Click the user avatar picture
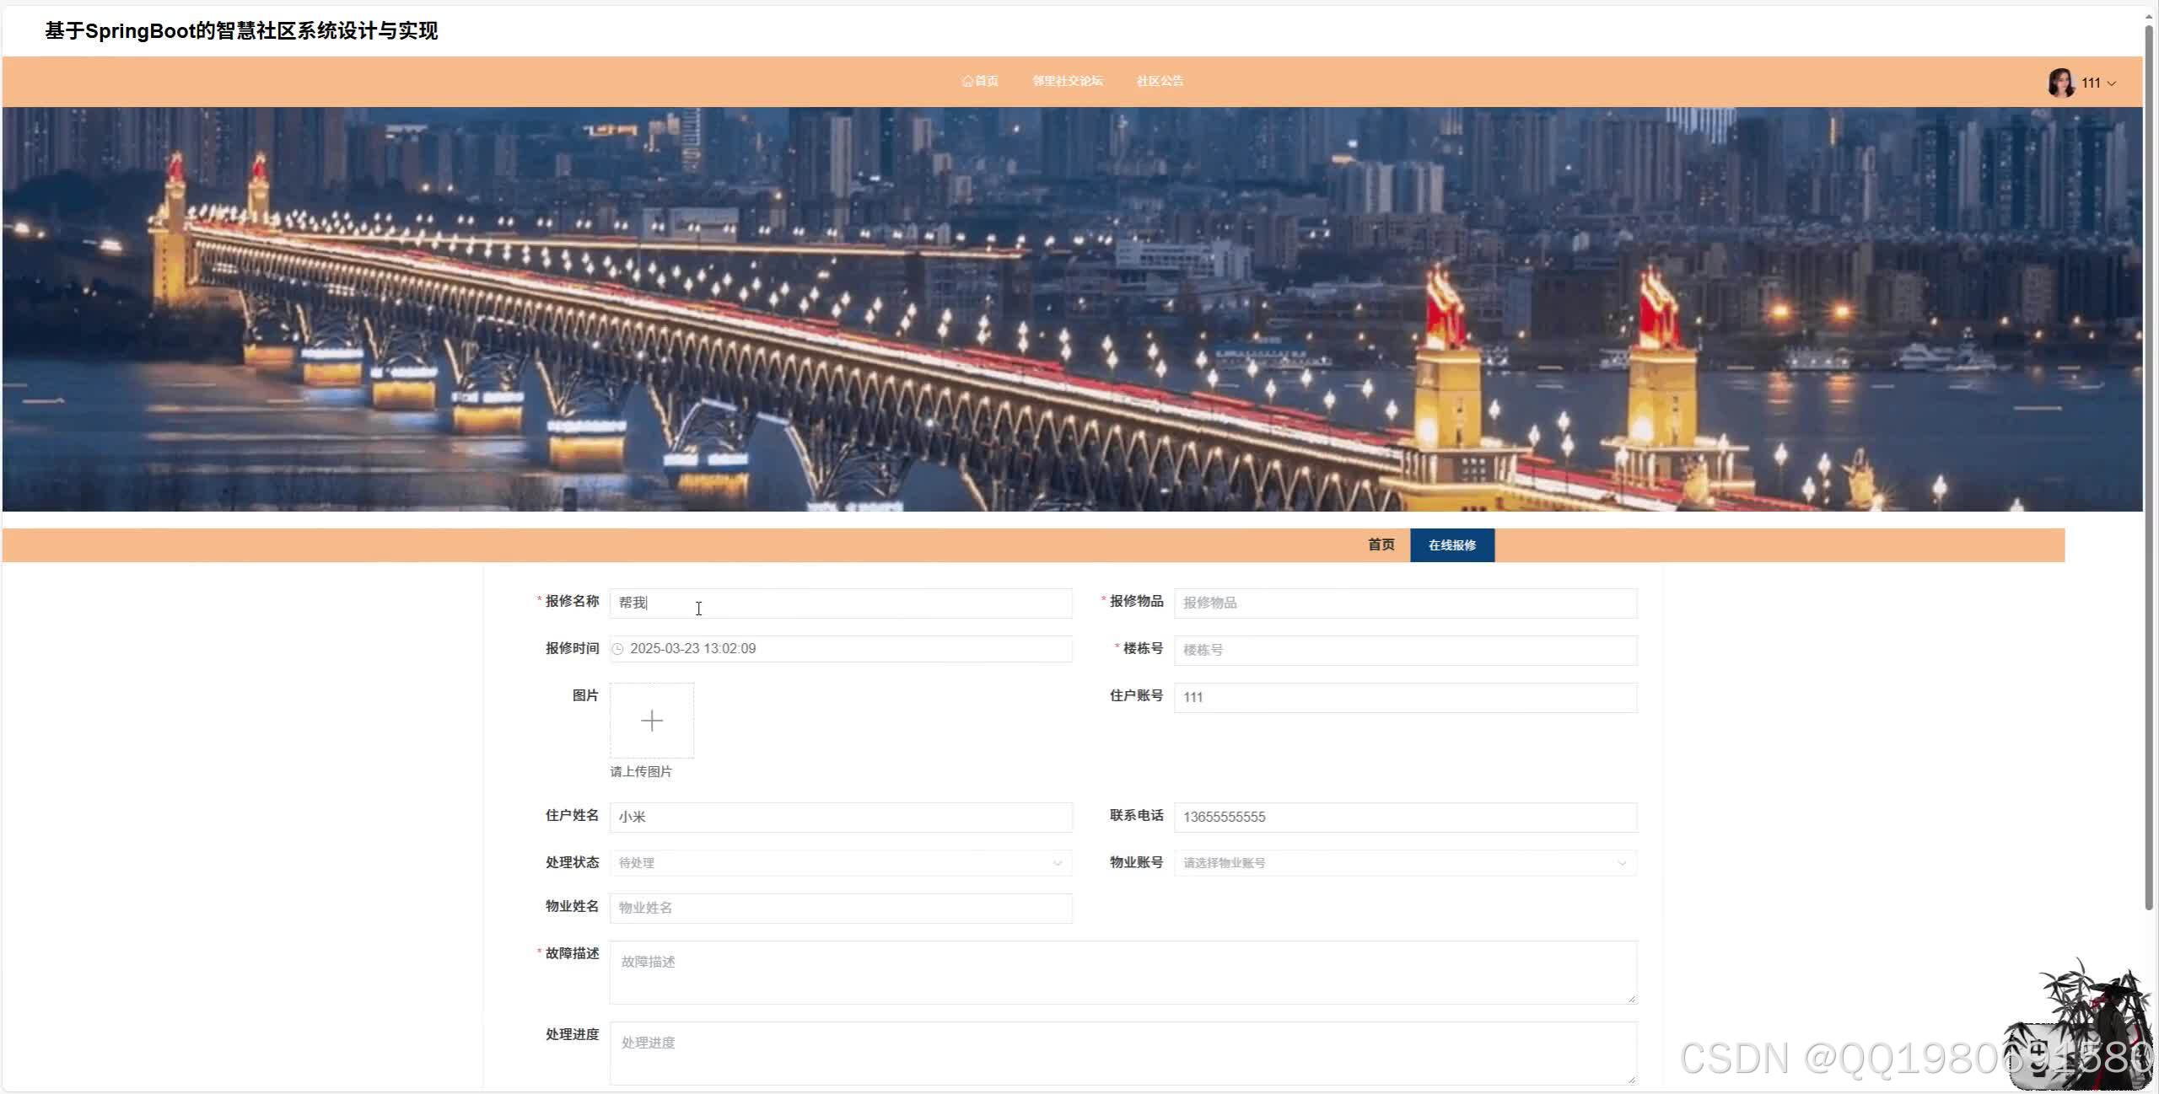Image resolution: width=2159 pixels, height=1094 pixels. point(2060,83)
